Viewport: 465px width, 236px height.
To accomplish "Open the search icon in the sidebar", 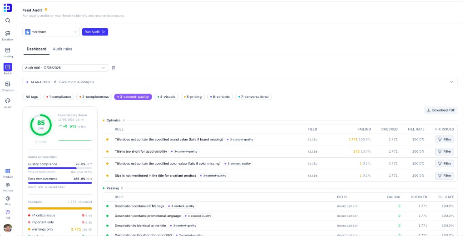I will [x=8, y=20].
